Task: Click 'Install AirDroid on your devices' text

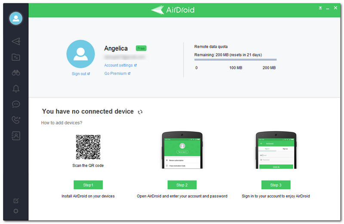Action: (x=88, y=196)
